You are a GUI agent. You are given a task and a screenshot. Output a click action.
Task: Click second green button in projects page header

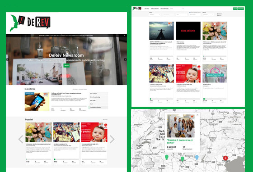pyautogui.click(x=241, y=9)
